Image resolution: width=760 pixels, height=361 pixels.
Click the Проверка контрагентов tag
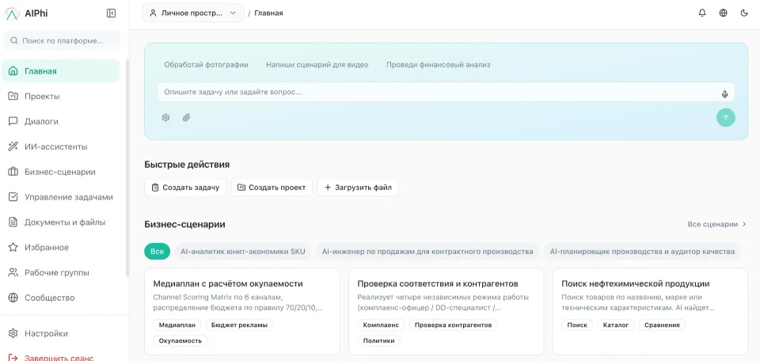coord(453,325)
